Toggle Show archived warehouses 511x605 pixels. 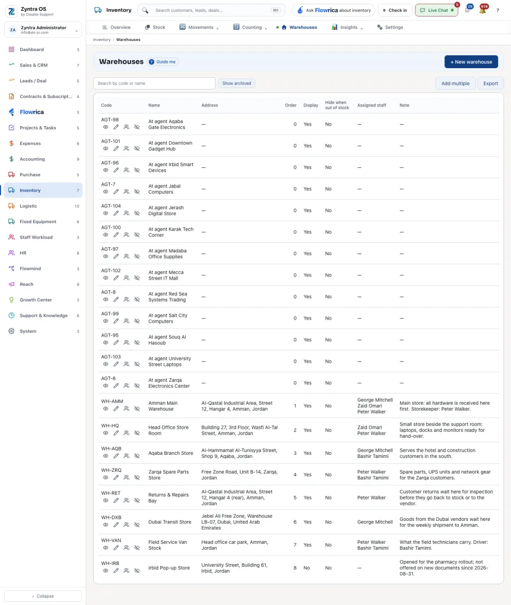[236, 83]
